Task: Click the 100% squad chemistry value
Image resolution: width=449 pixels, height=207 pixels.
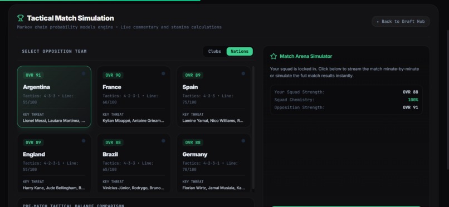Action: tap(413, 100)
